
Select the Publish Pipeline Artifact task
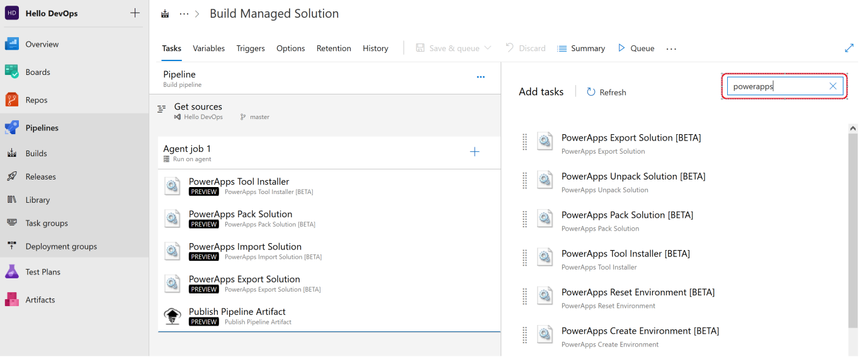329,316
